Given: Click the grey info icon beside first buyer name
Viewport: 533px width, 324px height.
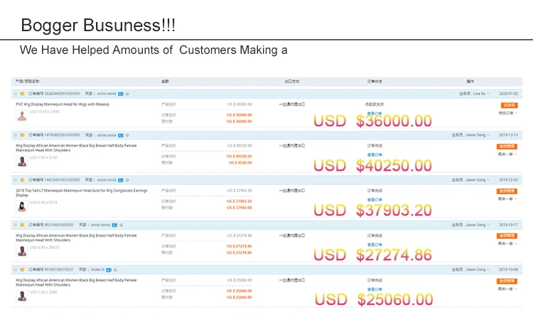Looking at the screenshot, I should [x=127, y=94].
